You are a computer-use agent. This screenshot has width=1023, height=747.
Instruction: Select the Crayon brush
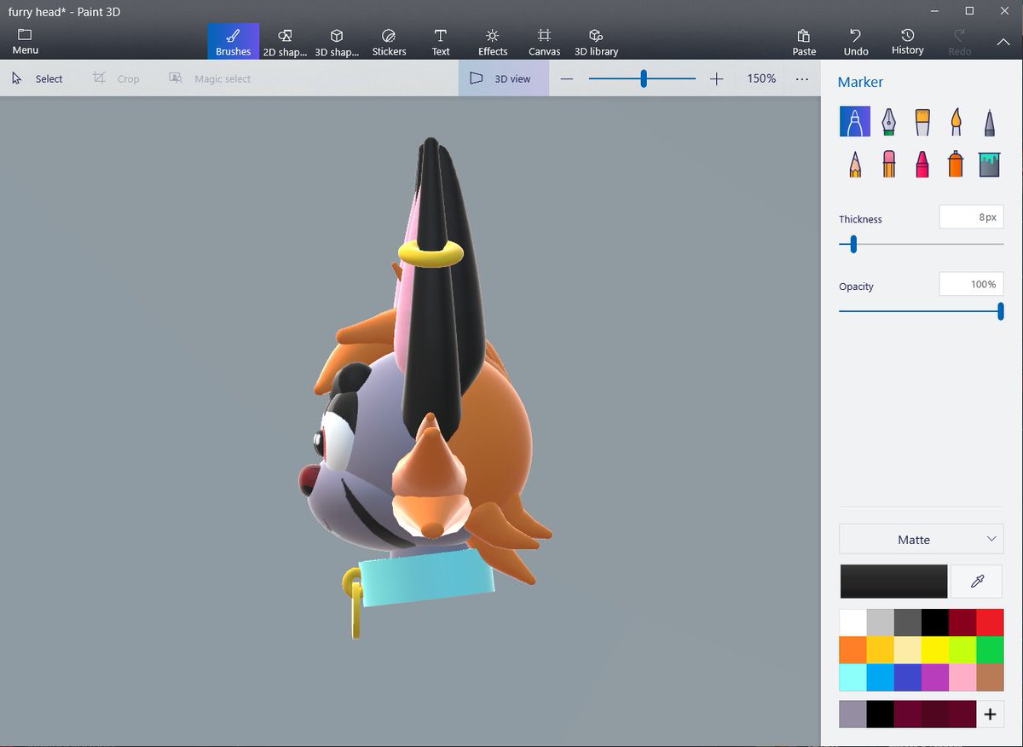point(922,164)
